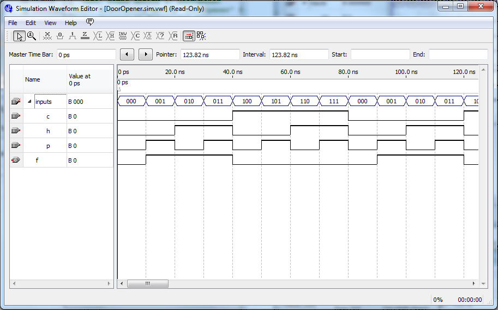Move time bar to previous transition
Image resolution: width=498 pixels, height=310 pixels.
click(127, 54)
